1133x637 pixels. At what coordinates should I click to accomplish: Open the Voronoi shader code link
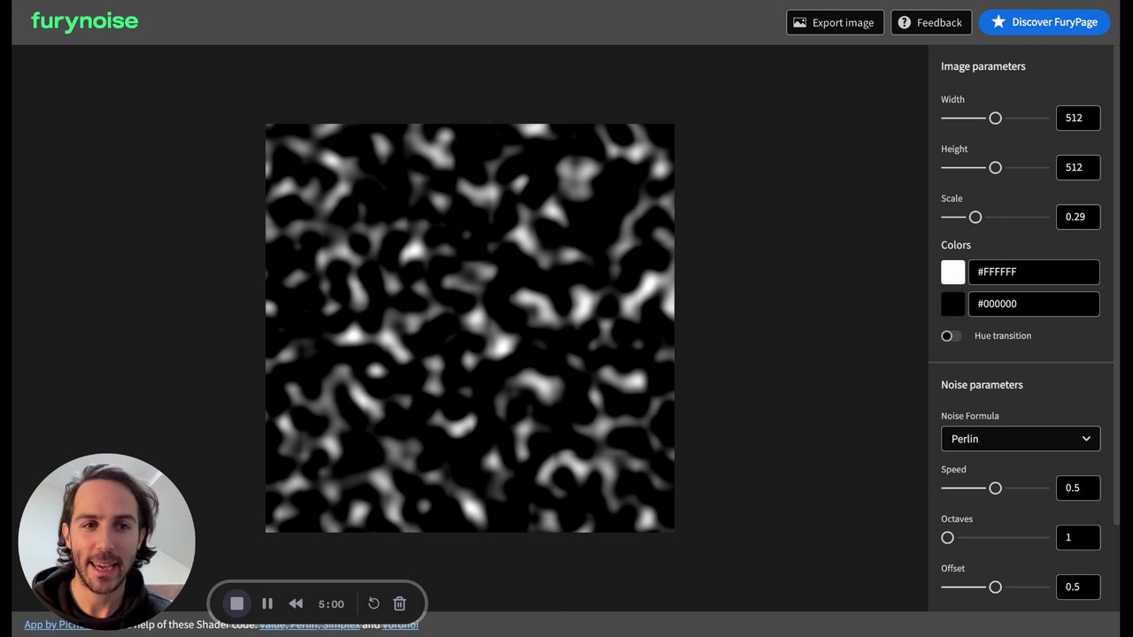[x=400, y=625]
